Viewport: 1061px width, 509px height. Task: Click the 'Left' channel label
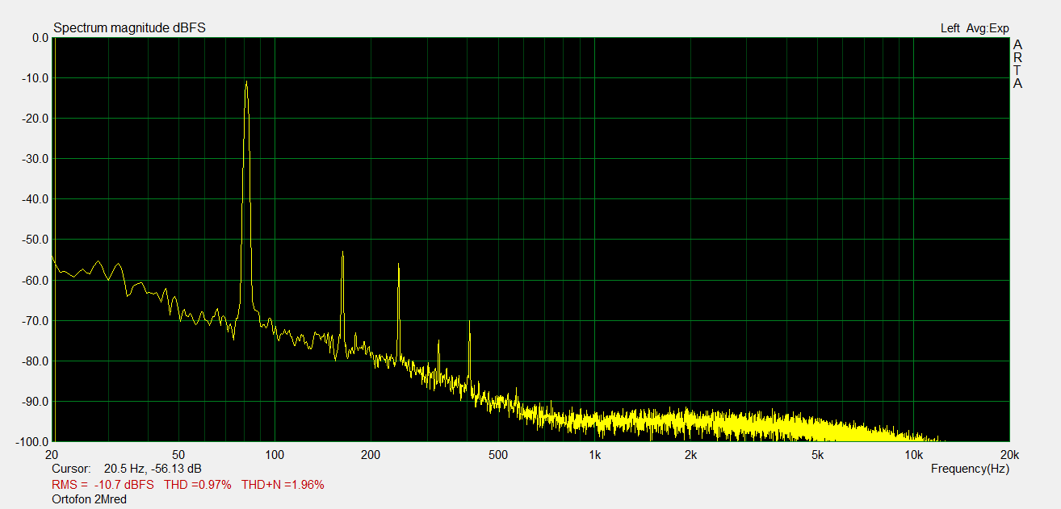tap(950, 28)
